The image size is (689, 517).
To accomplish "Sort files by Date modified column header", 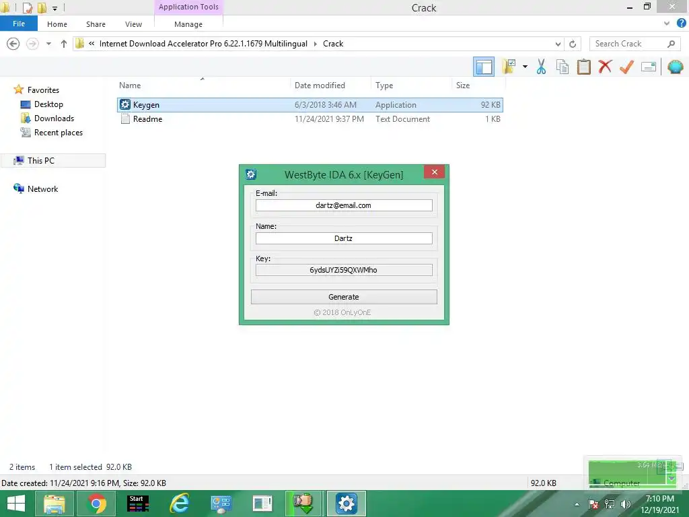I will (x=320, y=85).
